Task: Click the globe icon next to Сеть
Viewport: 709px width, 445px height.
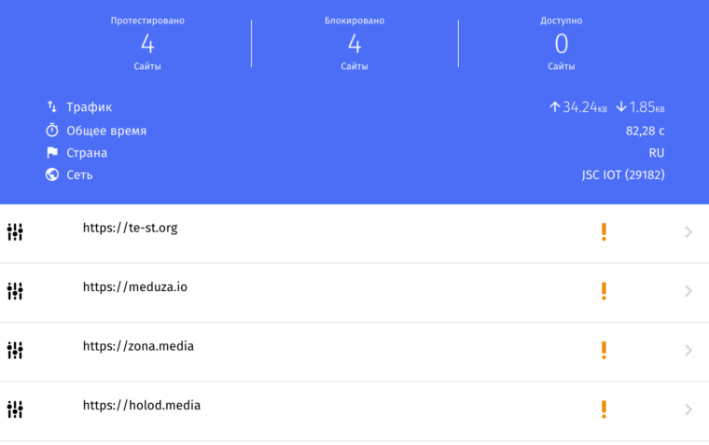Action: pos(52,174)
